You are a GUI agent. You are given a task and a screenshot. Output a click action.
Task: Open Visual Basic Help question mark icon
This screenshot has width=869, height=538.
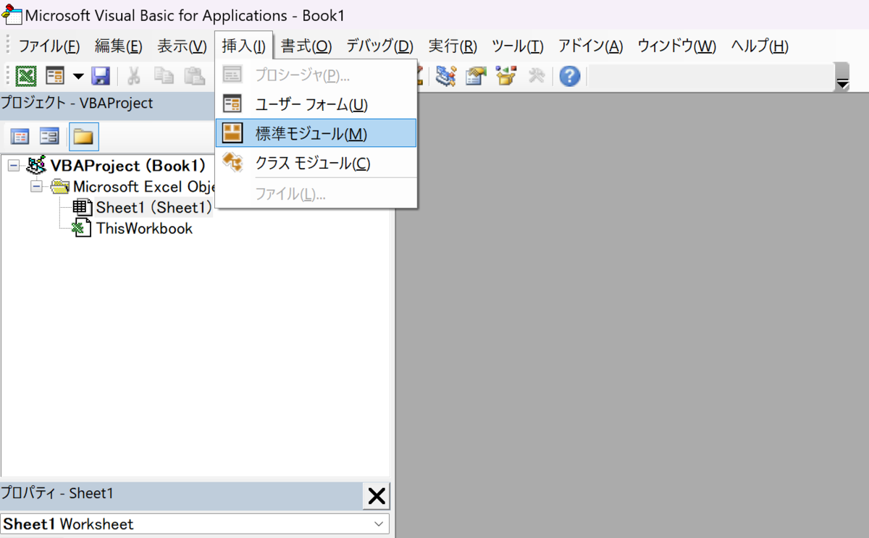[570, 76]
